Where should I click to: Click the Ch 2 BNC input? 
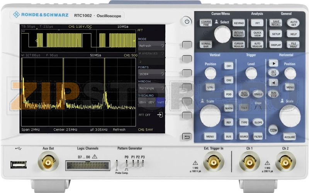(x=285, y=162)
